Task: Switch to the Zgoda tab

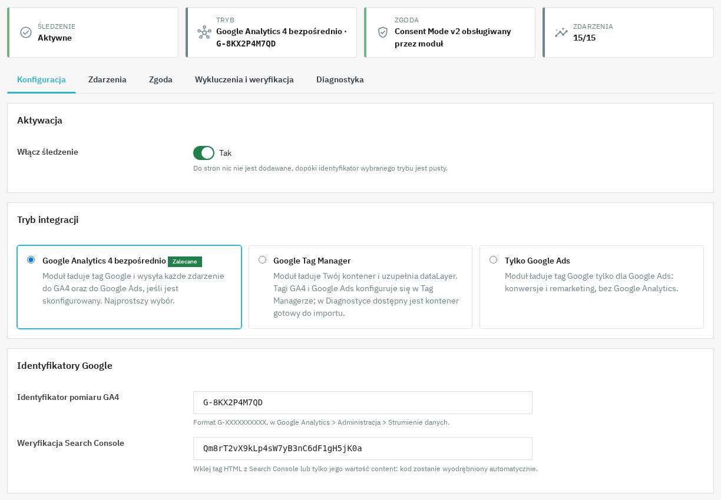Action: click(x=161, y=79)
